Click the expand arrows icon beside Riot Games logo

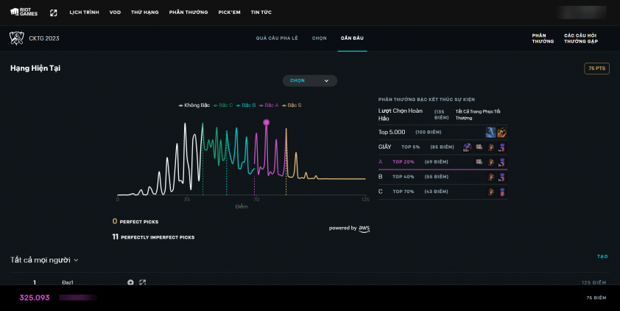[53, 13]
